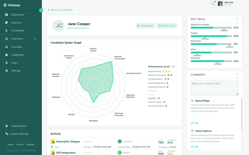
Task: Click the Opening note icon in sidebar
Action: (7, 23)
